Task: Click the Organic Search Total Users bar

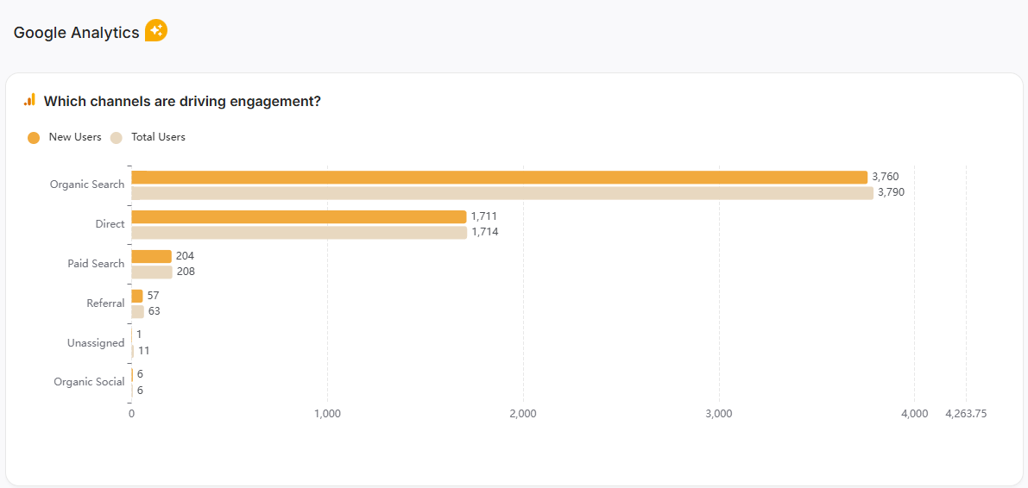Action: point(502,193)
